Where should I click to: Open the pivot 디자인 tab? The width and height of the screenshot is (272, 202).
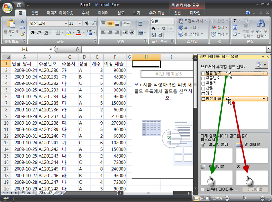coord(195,13)
